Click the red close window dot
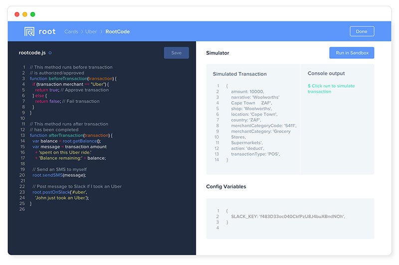The image size is (399, 265). (x=17, y=14)
